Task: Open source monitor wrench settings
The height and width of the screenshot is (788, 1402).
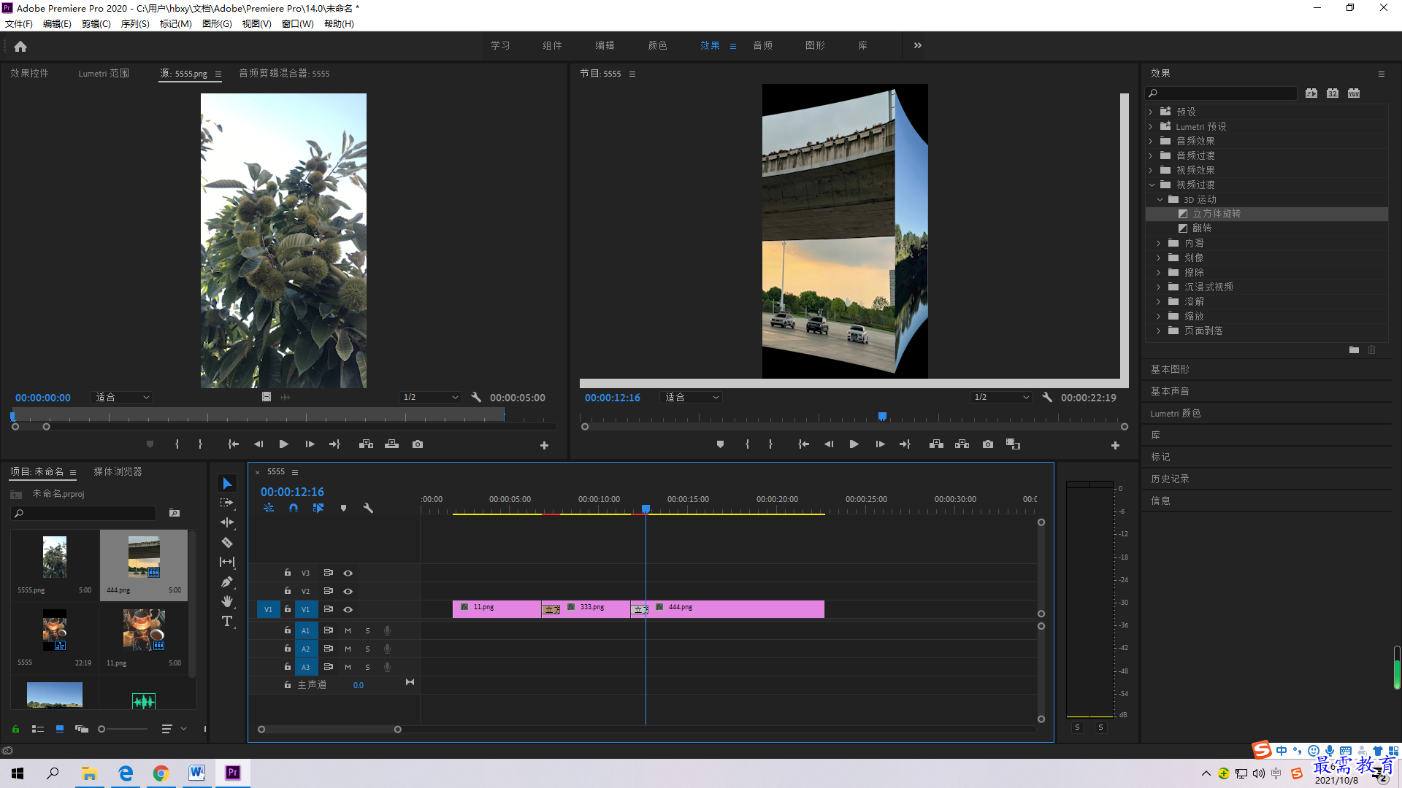Action: 476,397
